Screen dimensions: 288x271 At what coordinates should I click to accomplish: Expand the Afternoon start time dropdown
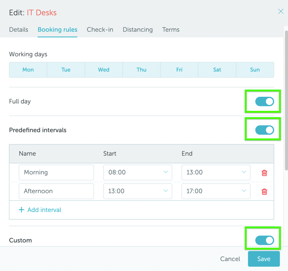(138, 191)
